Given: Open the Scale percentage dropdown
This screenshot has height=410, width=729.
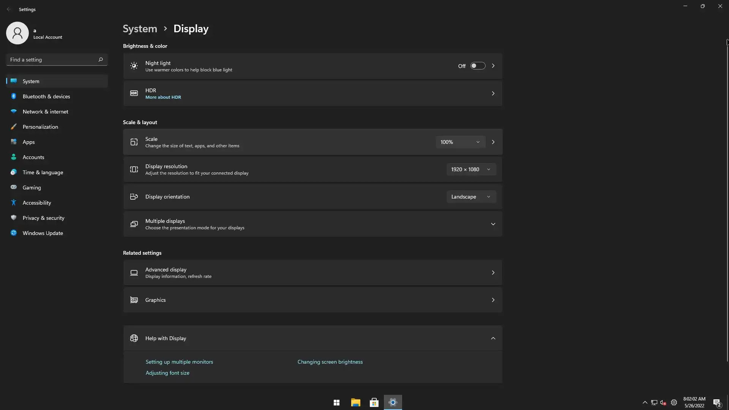Looking at the screenshot, I should pyautogui.click(x=460, y=142).
